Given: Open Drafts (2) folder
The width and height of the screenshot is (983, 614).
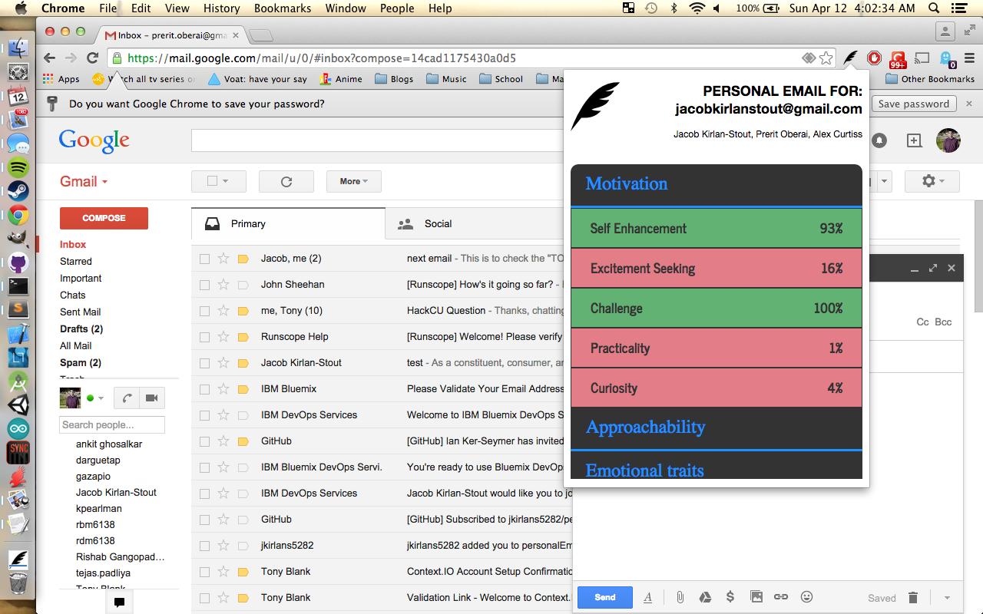Looking at the screenshot, I should pyautogui.click(x=81, y=328).
